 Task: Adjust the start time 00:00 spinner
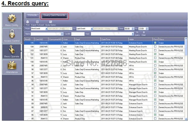pyautogui.click(x=133, y=29)
